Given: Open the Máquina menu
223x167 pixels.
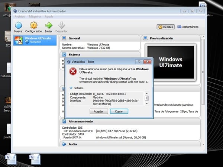Looking at the screenshot, I should (x=35, y=16).
